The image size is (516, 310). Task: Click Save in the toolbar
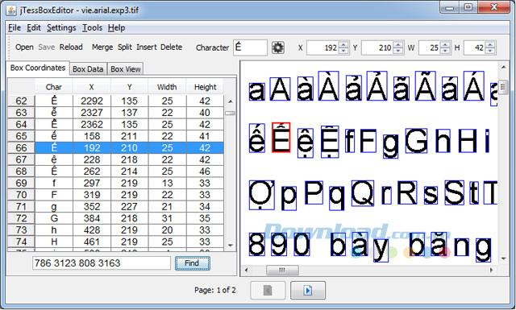pos(47,48)
